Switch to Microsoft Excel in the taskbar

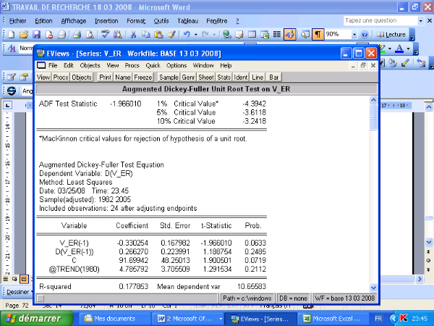point(330,318)
